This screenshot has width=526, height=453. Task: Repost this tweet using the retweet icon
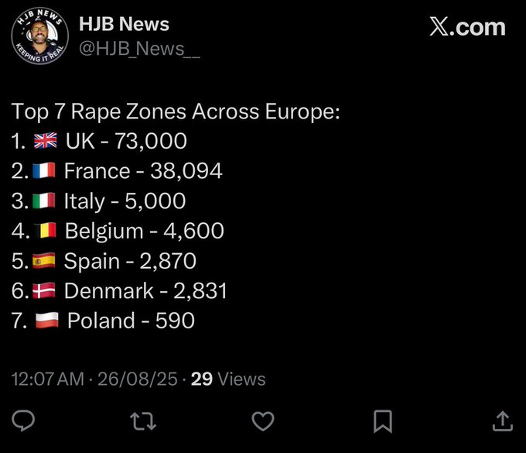click(x=144, y=420)
